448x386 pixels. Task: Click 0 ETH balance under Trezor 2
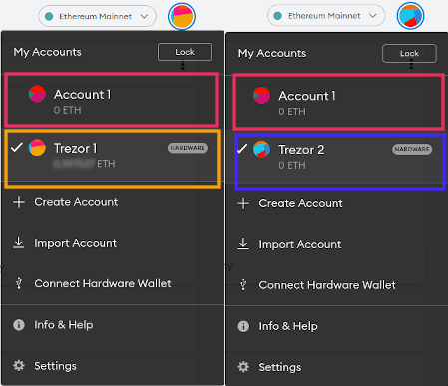pos(292,165)
